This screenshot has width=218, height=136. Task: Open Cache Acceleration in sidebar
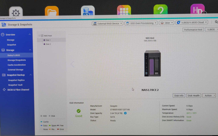pos(17,65)
